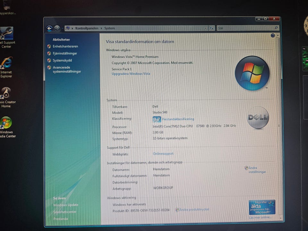The height and width of the screenshot is (231, 308).
Task: Click "Windows Vista Home Premium" edition text
Action: tap(135, 57)
